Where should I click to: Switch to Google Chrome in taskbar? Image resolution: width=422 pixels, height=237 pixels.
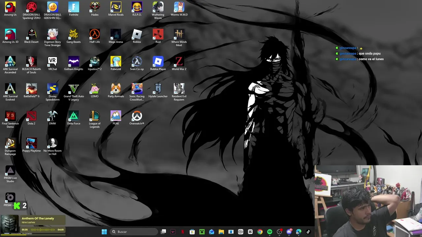click(x=260, y=232)
